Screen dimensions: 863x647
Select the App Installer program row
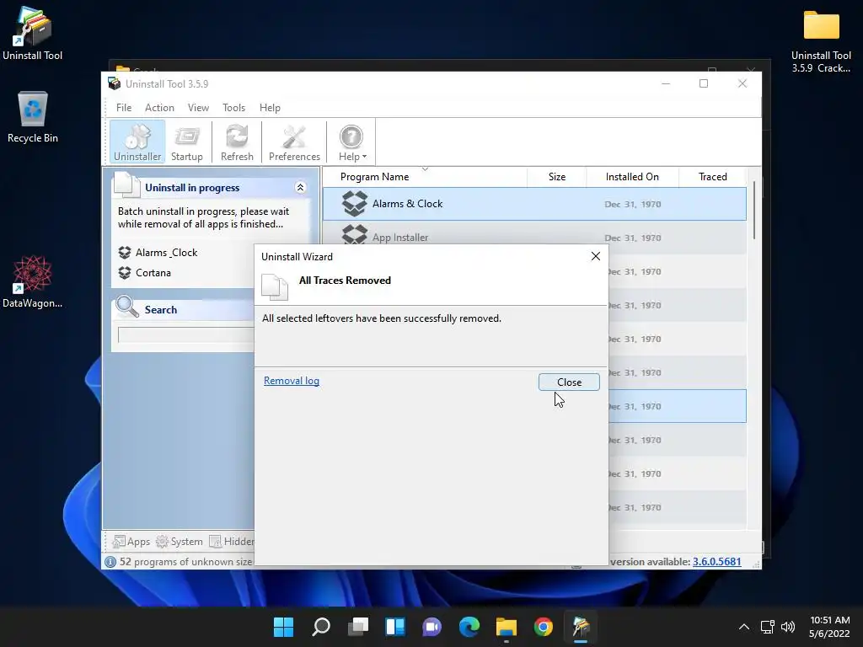[534, 238]
